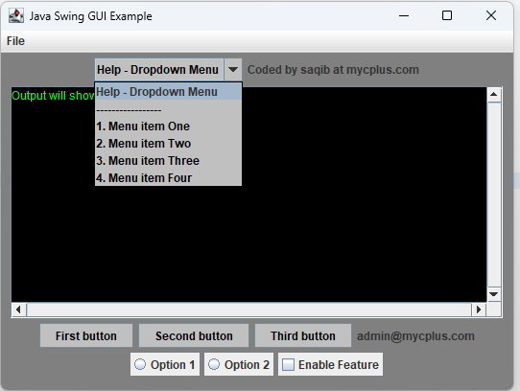Click the Third button
Screen dimensions: 520x391
coord(303,335)
